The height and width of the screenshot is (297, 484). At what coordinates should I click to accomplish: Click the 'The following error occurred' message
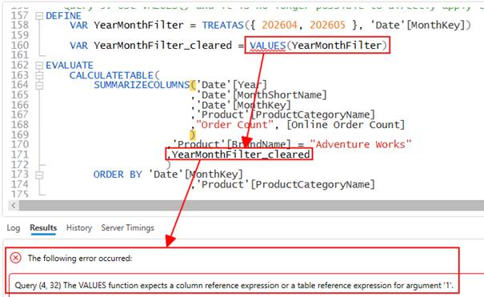80,258
